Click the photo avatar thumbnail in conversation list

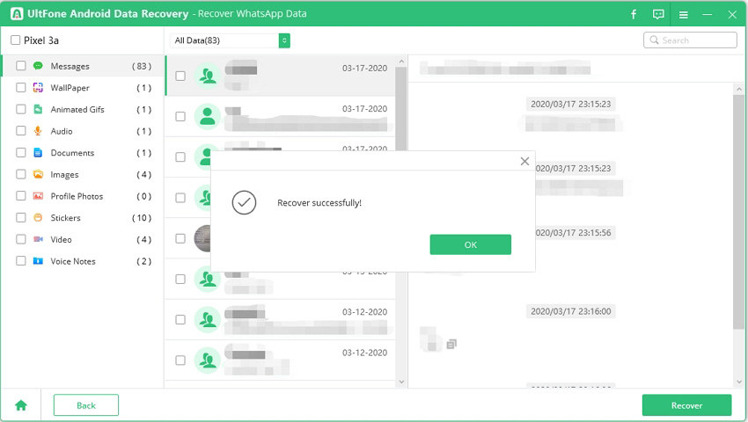click(x=202, y=238)
